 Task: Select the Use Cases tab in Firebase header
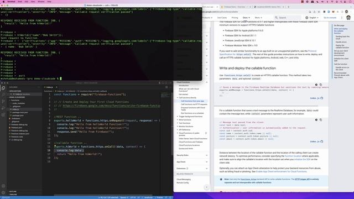[x=222, y=18]
